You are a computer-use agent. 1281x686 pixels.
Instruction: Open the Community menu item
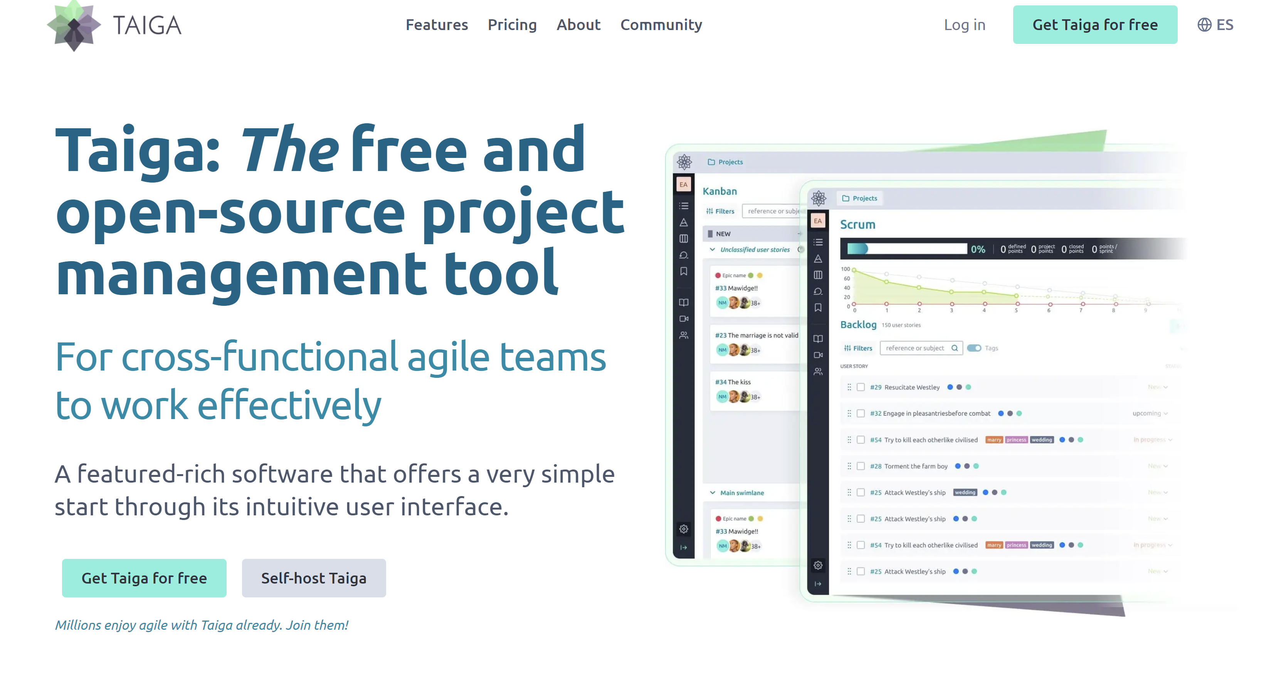click(x=661, y=25)
